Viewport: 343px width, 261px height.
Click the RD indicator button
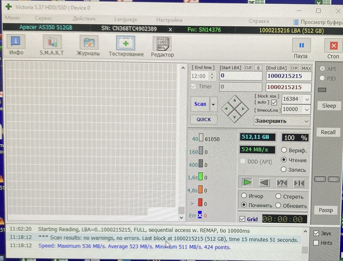tap(333, 179)
